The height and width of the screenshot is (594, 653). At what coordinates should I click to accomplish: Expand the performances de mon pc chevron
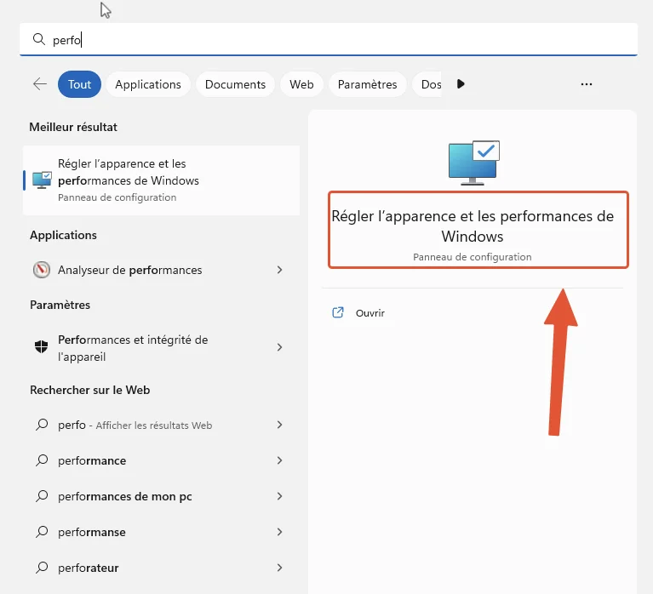coord(279,496)
